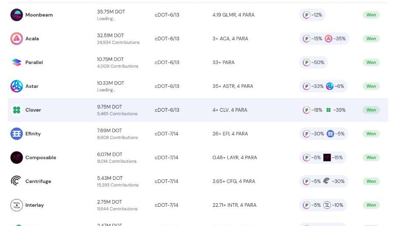Open the Clover project name link
The image size is (394, 226).
pyautogui.click(x=33, y=110)
